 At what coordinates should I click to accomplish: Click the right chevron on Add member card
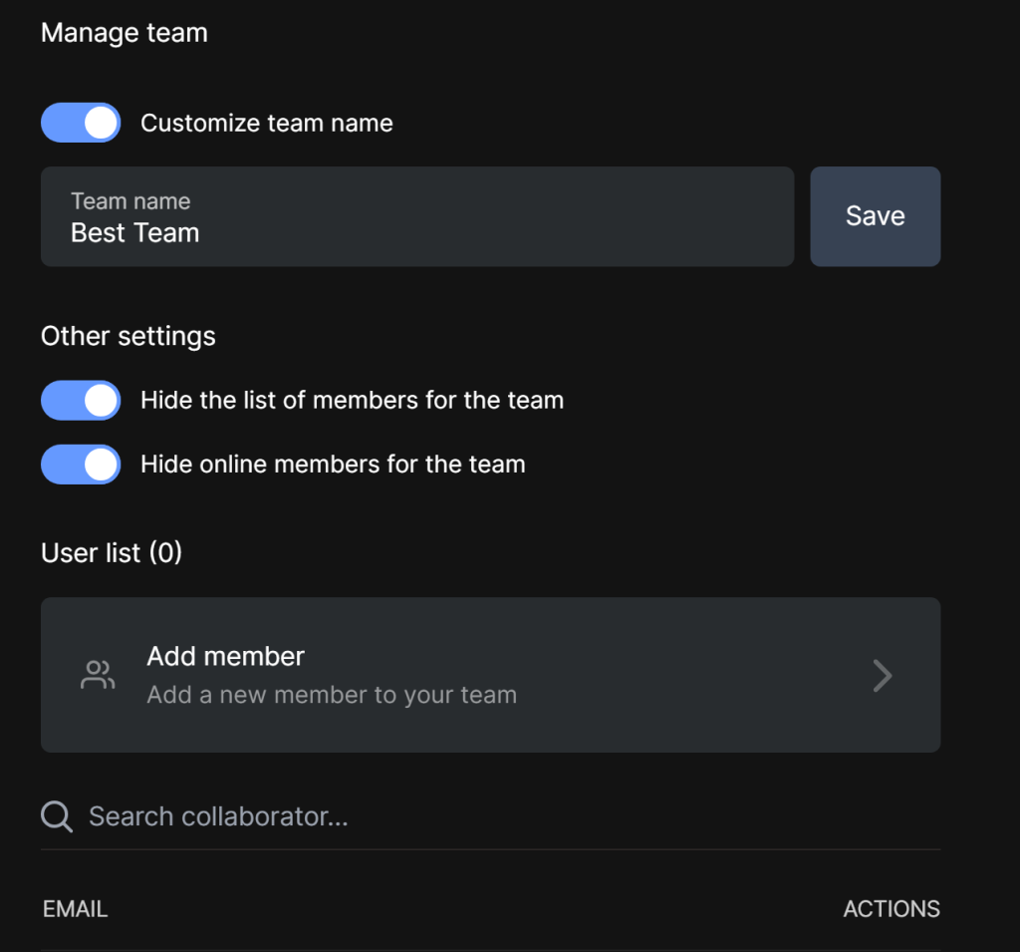coord(883,675)
